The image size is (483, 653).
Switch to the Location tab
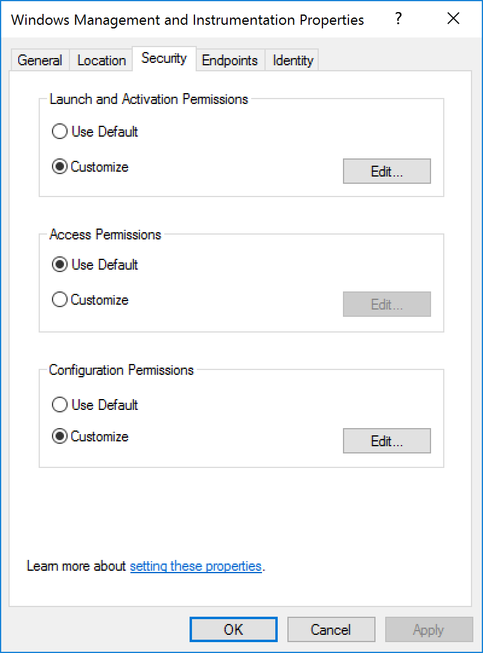101,60
